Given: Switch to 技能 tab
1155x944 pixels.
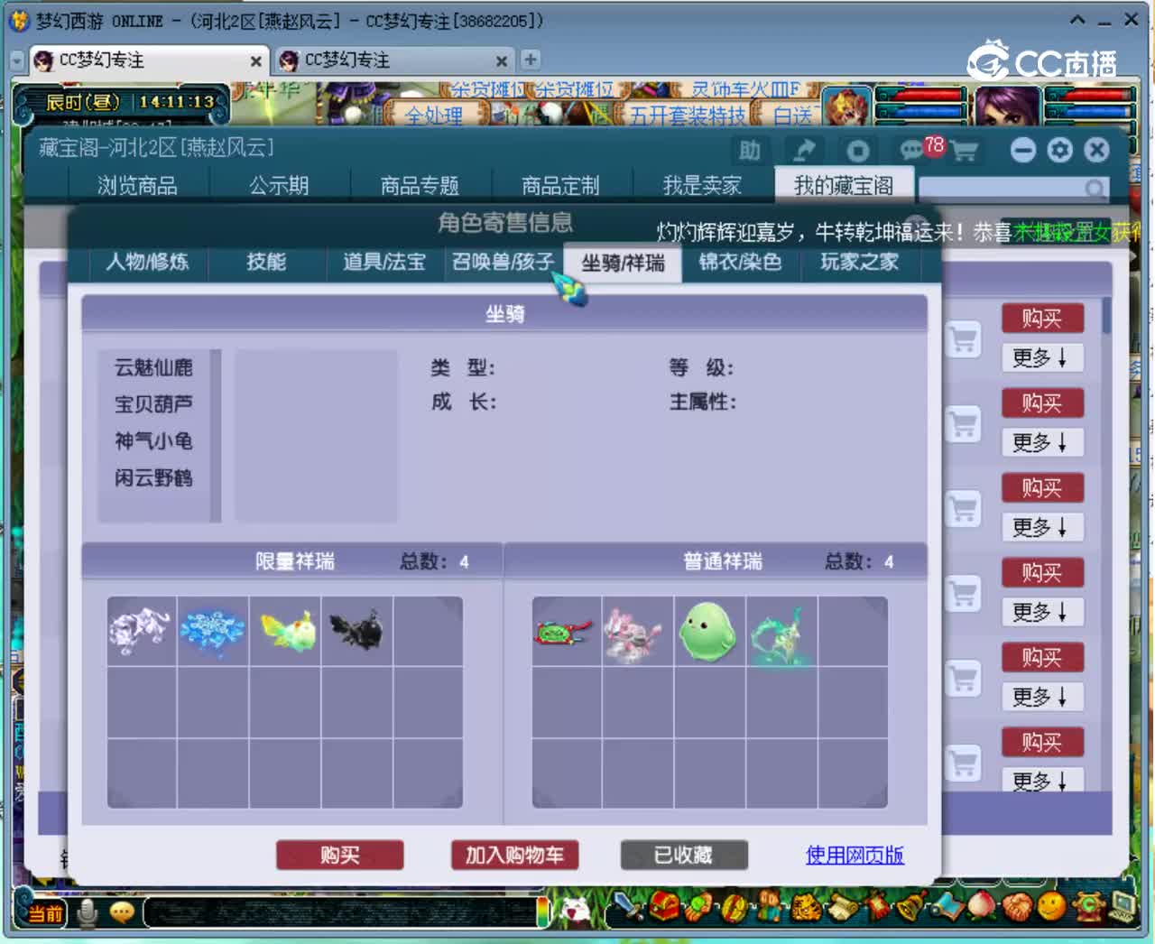Looking at the screenshot, I should (x=266, y=262).
